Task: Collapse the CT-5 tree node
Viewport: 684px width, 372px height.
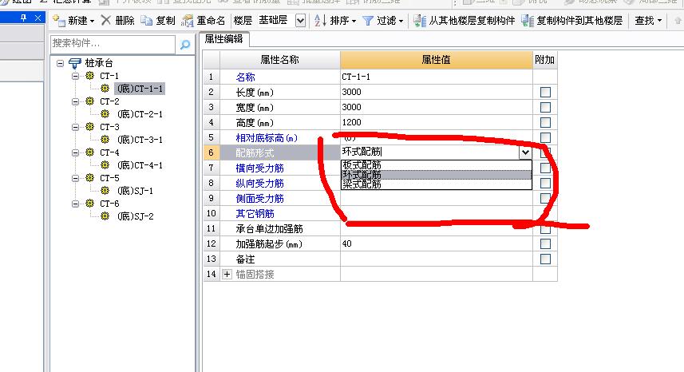Action: click(76, 178)
